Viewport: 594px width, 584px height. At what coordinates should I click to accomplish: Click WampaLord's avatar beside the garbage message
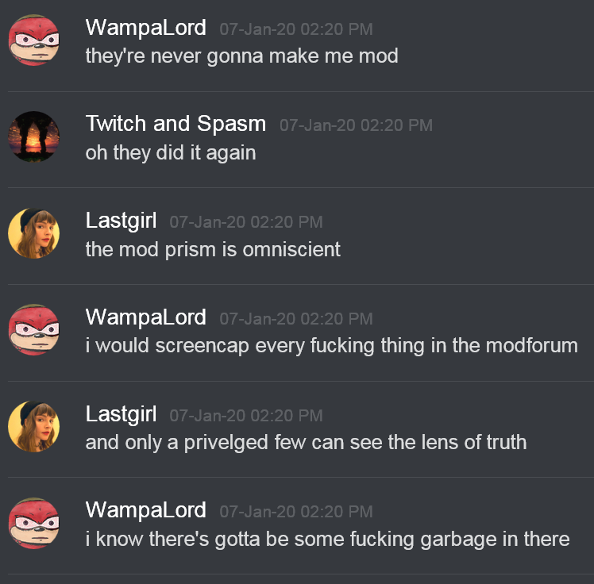coord(33,523)
